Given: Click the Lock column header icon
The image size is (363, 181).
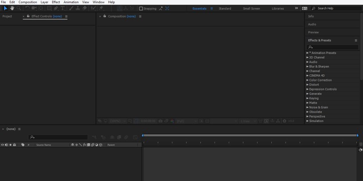Looking at the screenshot, I should pos(14,145).
